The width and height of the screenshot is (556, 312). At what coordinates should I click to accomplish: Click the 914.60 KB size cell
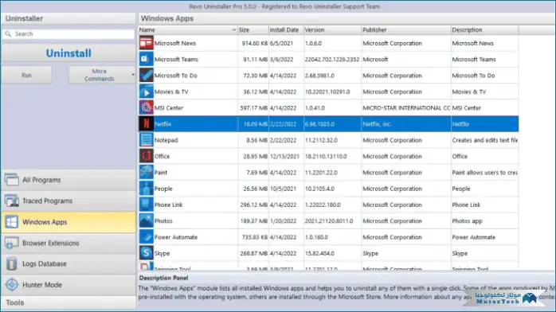click(x=255, y=43)
